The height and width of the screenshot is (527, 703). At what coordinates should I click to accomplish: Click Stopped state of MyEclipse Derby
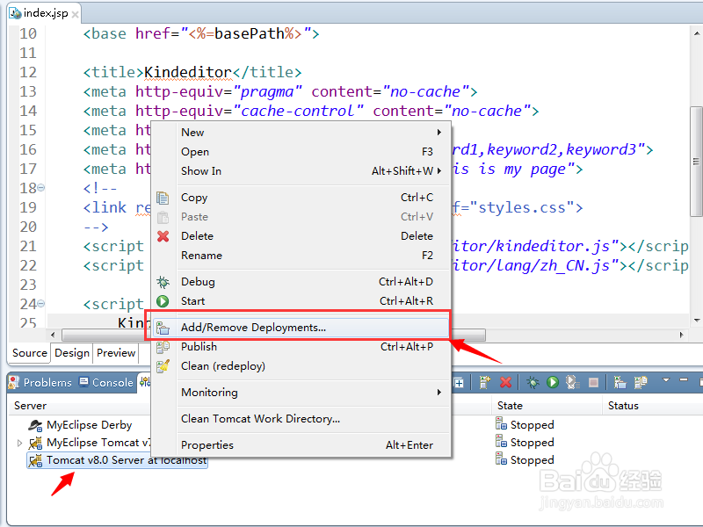[525, 424]
